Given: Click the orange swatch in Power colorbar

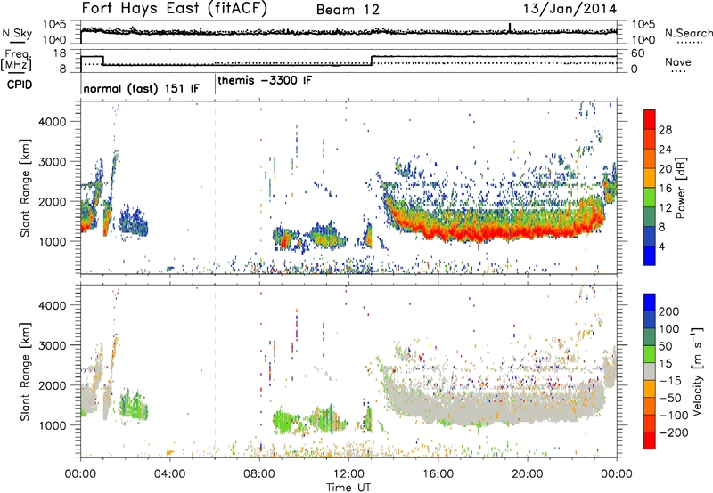Looking at the screenshot, I should click(x=650, y=158).
